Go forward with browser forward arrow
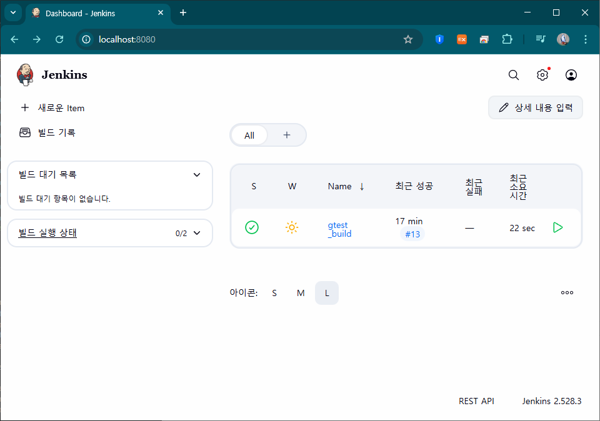 tap(37, 39)
